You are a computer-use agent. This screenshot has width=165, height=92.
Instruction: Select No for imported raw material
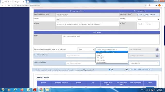click(125, 70)
